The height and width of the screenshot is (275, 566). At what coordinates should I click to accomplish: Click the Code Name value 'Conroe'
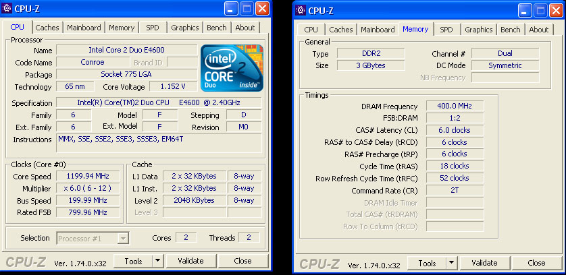93,63
